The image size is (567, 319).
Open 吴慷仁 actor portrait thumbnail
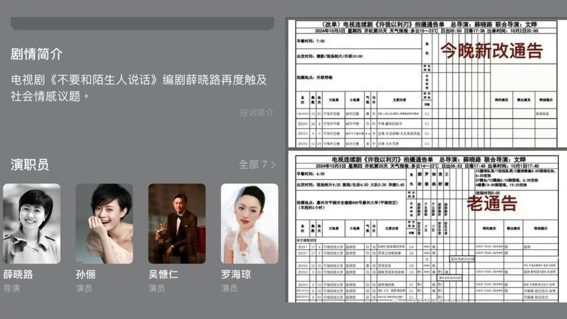177,224
